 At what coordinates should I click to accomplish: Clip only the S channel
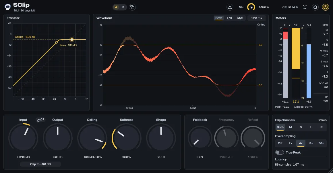point(301,127)
